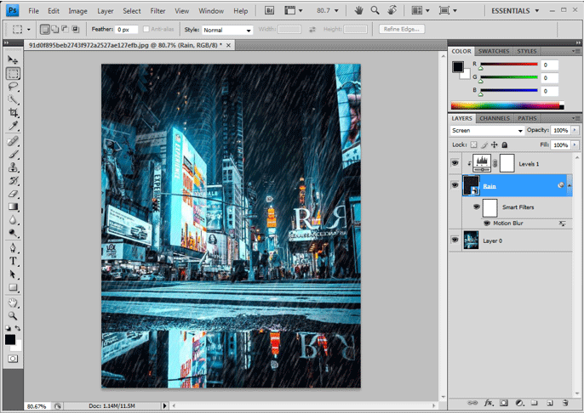The height and width of the screenshot is (413, 584).
Task: Delete layer using trash icon
Action: (564, 402)
